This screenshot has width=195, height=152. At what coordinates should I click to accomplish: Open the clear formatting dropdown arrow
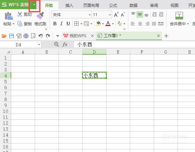(124, 24)
